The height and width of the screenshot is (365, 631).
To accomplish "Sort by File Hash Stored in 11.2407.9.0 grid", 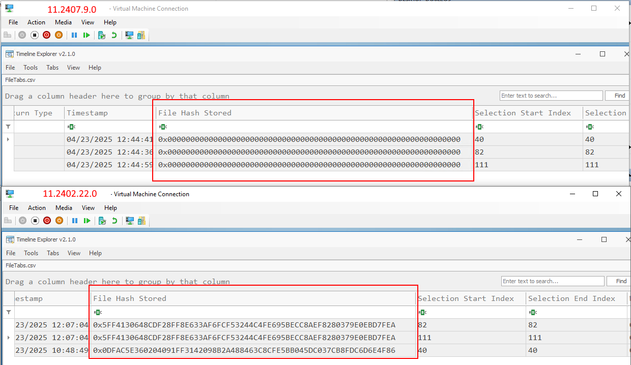I will tap(314, 113).
